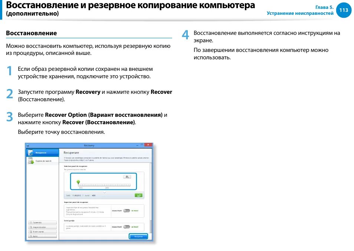Click the Recovery app icon in the title bar
The image size is (354, 251).
point(28,146)
